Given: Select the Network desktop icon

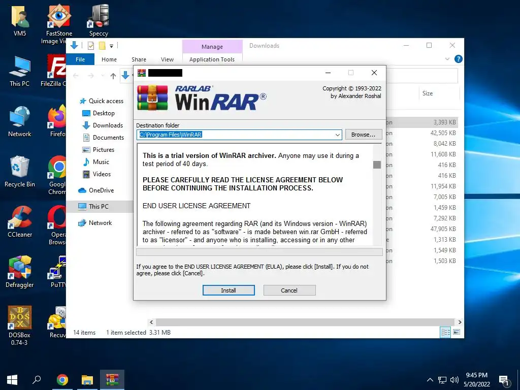Looking at the screenshot, I should [x=20, y=122].
